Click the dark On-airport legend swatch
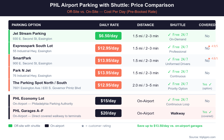 click(47, 126)
